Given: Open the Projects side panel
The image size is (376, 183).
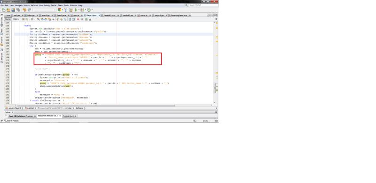Looking at the screenshot, I should [x=2, y=41].
